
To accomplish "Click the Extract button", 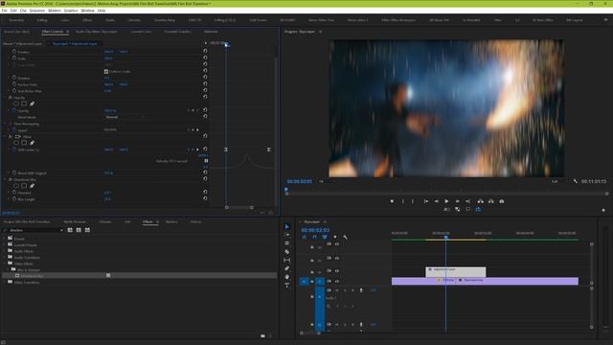I will tap(491, 201).
